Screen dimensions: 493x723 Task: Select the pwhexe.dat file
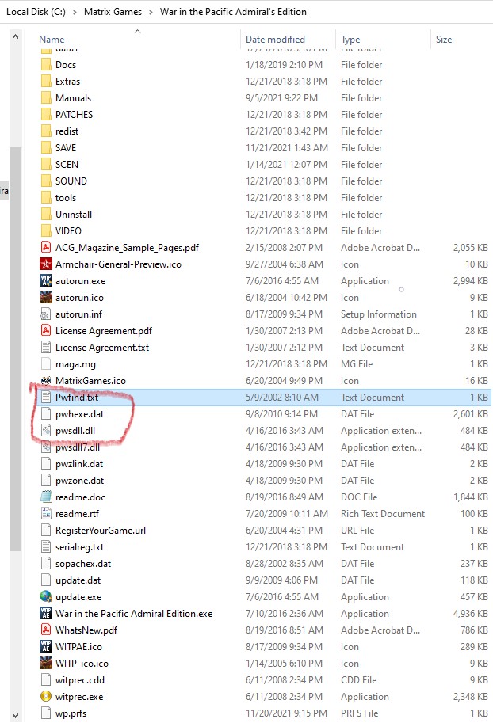click(79, 413)
